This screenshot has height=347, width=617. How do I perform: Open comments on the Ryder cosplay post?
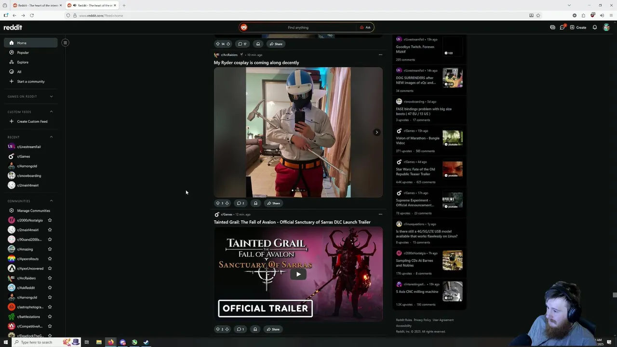coord(241,203)
